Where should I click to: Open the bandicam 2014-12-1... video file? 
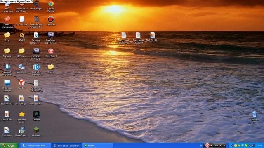click(x=36, y=54)
